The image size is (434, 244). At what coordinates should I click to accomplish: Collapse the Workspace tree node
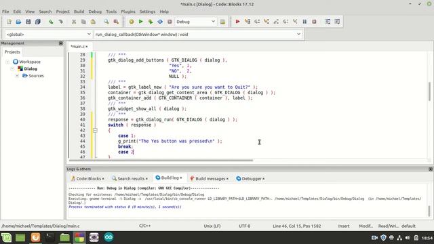[x=7, y=62]
